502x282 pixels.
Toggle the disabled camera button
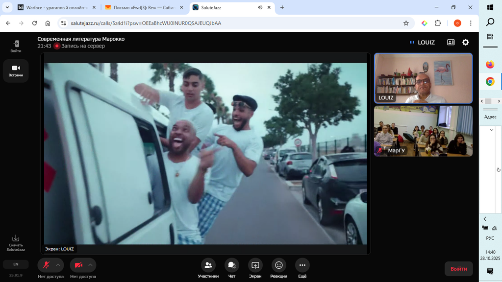point(78,265)
